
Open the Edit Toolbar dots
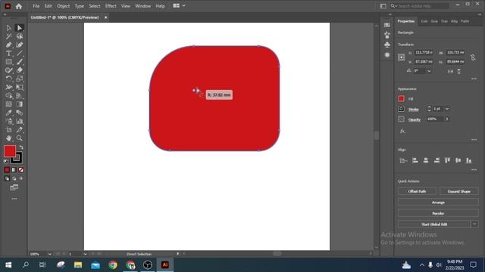click(x=14, y=199)
